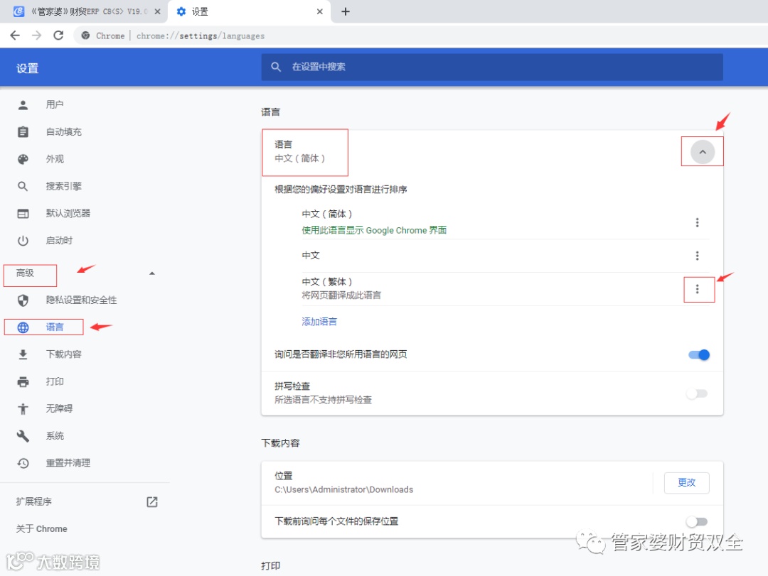Screen dimensions: 768x576
Task: Open 下载内容 via download icon
Action: tap(23, 354)
